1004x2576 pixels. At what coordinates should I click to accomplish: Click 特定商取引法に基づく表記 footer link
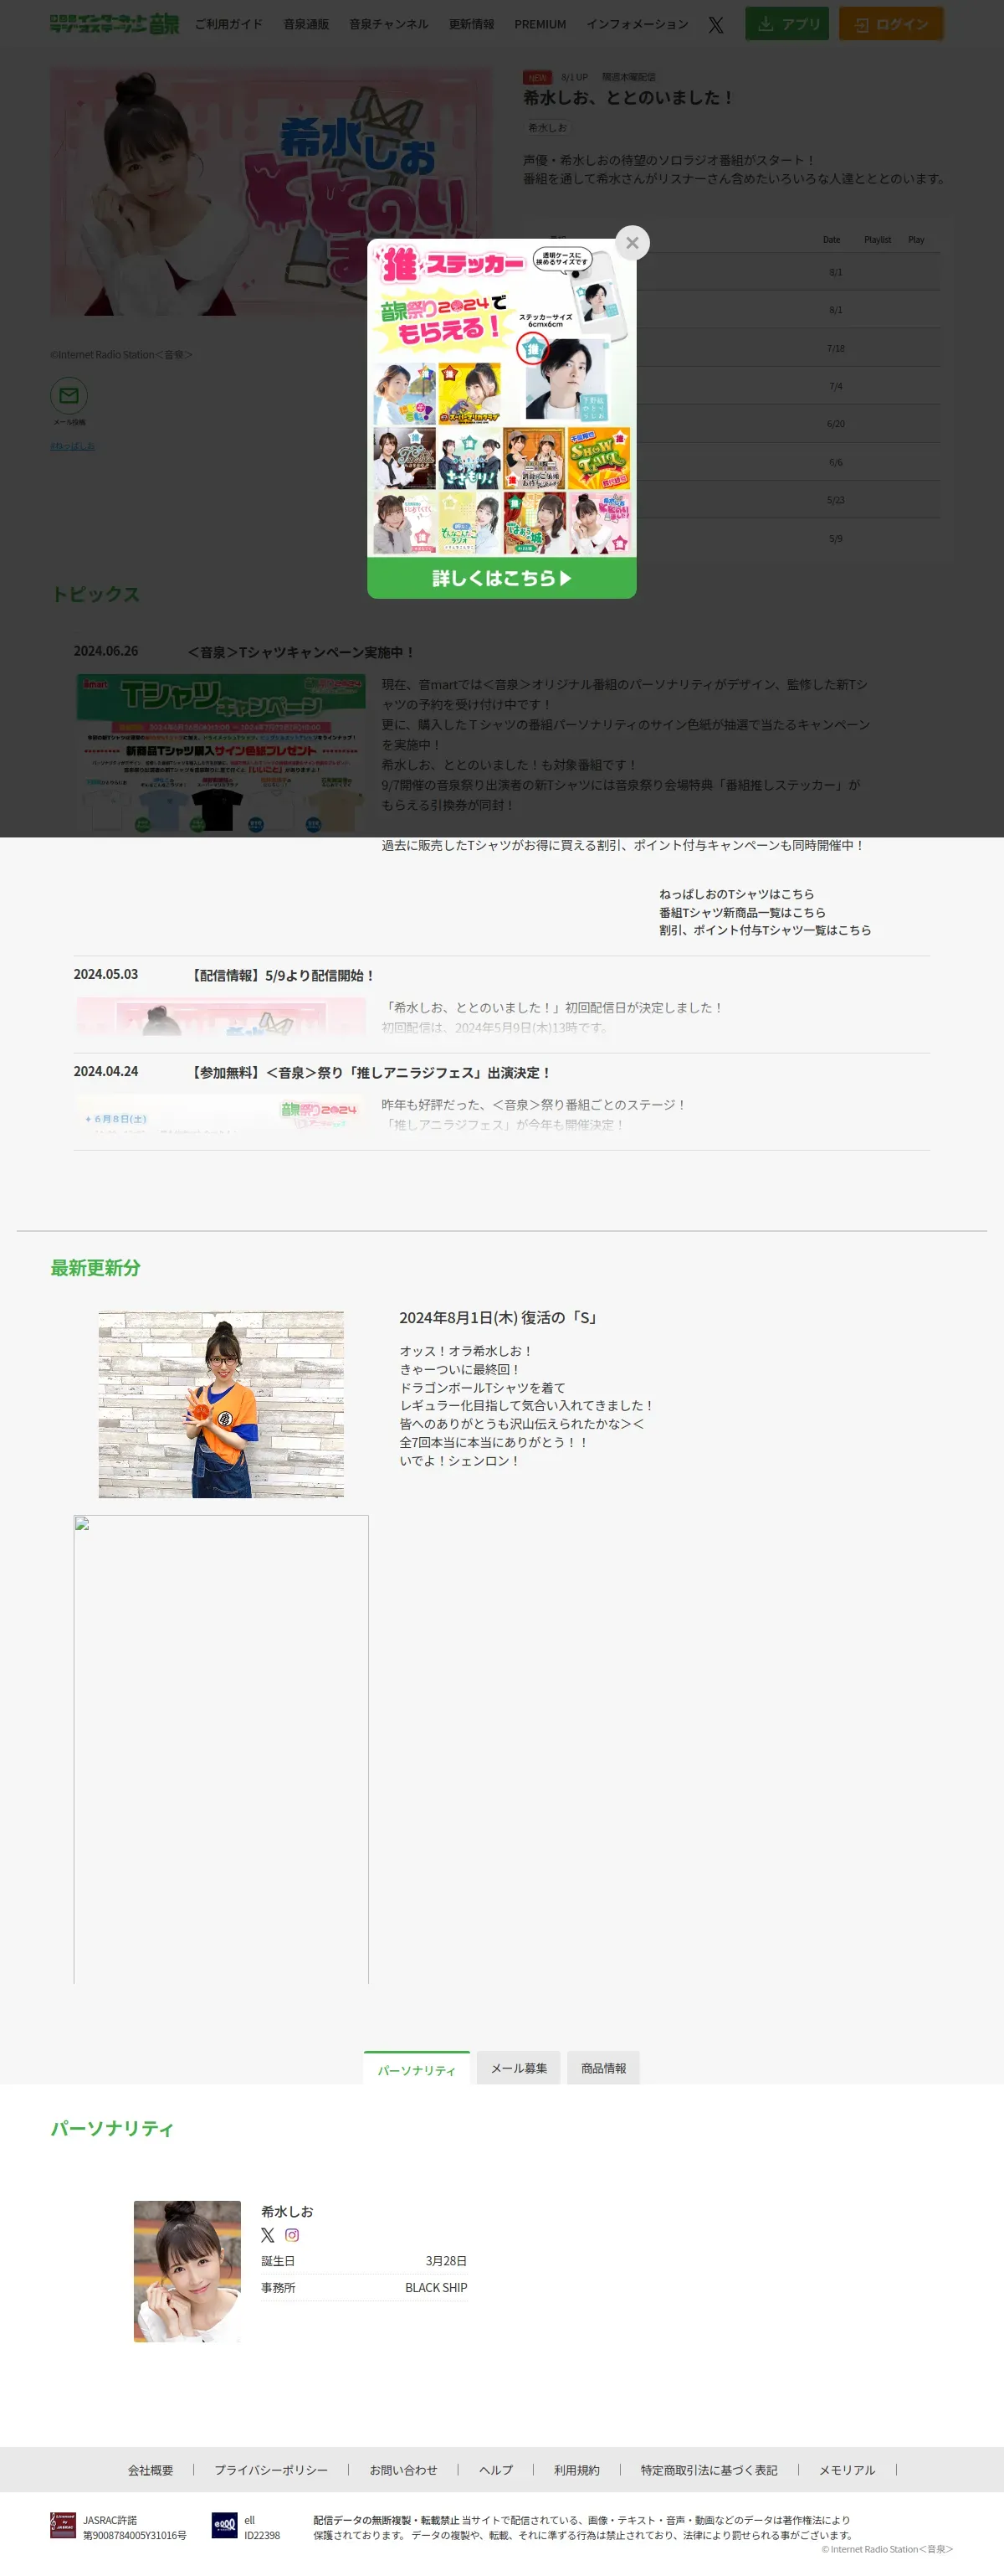(709, 2470)
